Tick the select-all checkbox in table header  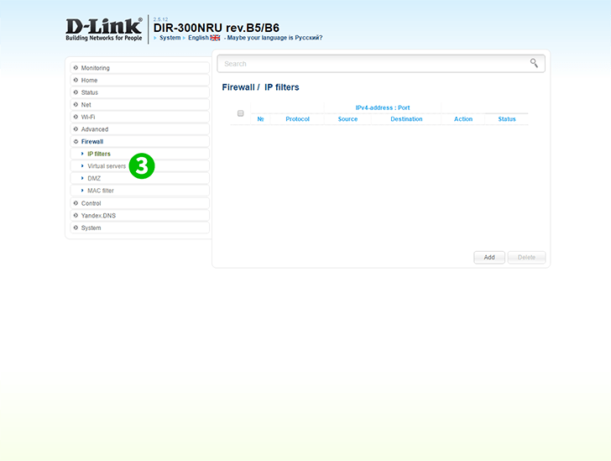(240, 113)
